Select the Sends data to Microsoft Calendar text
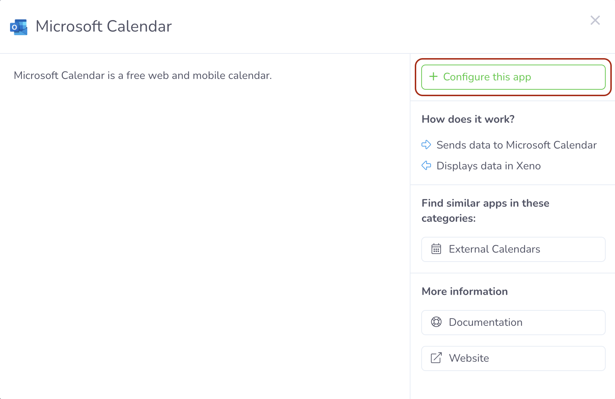Image resolution: width=615 pixels, height=399 pixels. [x=516, y=145]
